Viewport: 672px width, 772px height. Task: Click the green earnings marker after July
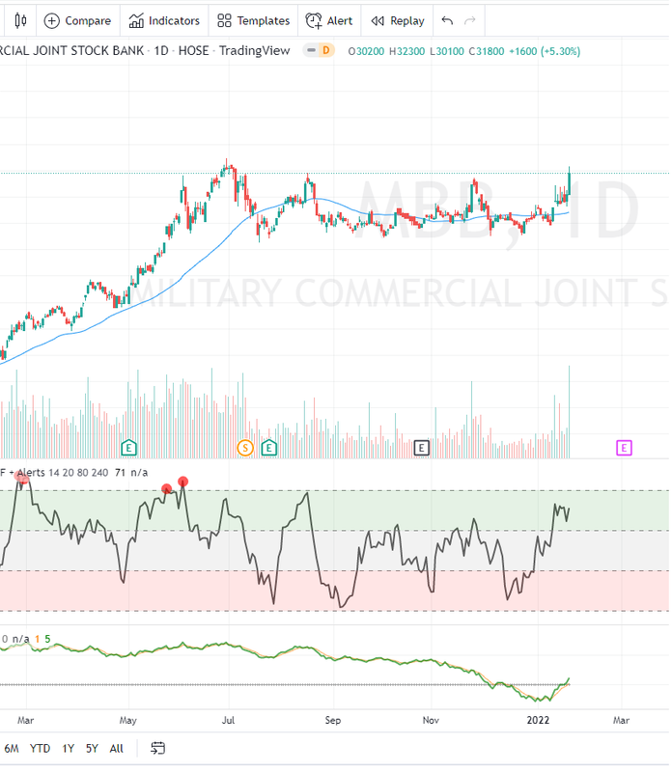pos(269,449)
